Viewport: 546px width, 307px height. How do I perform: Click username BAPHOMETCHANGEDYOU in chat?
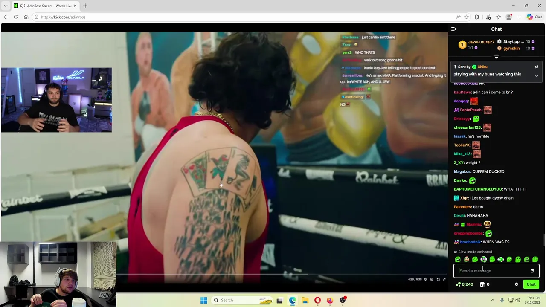click(x=478, y=189)
